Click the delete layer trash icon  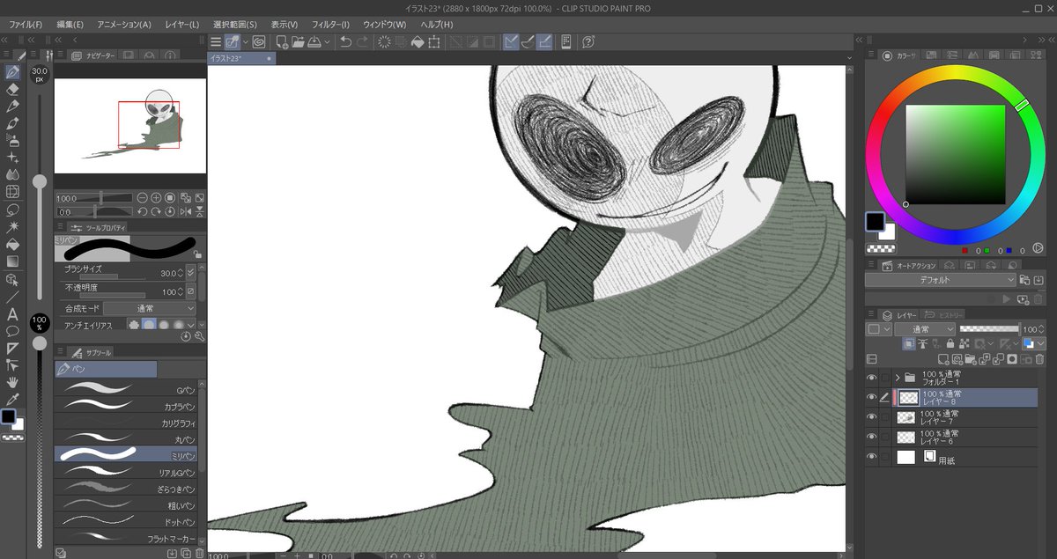tap(1039, 359)
